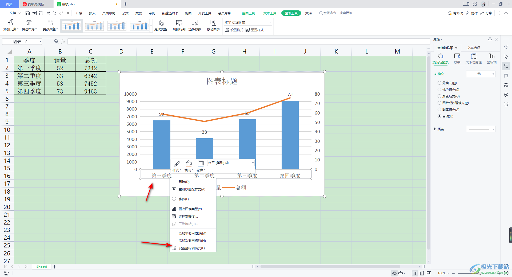Open the fill type dropdown showing 无
The image size is (512, 277).
coord(481,74)
